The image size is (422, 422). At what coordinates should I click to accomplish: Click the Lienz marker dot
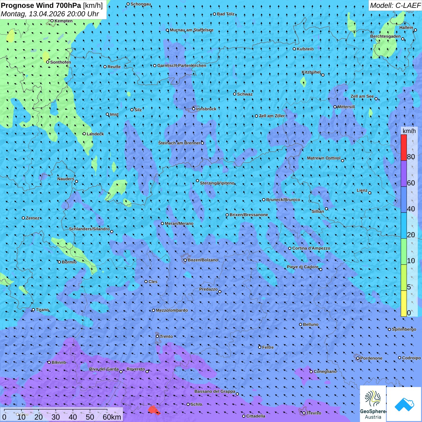(370, 193)
